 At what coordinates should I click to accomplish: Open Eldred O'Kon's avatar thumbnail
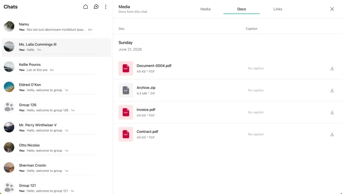click(x=9, y=87)
